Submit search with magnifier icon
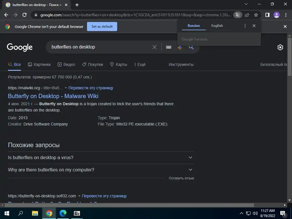The image size is (292, 219). pos(191,47)
